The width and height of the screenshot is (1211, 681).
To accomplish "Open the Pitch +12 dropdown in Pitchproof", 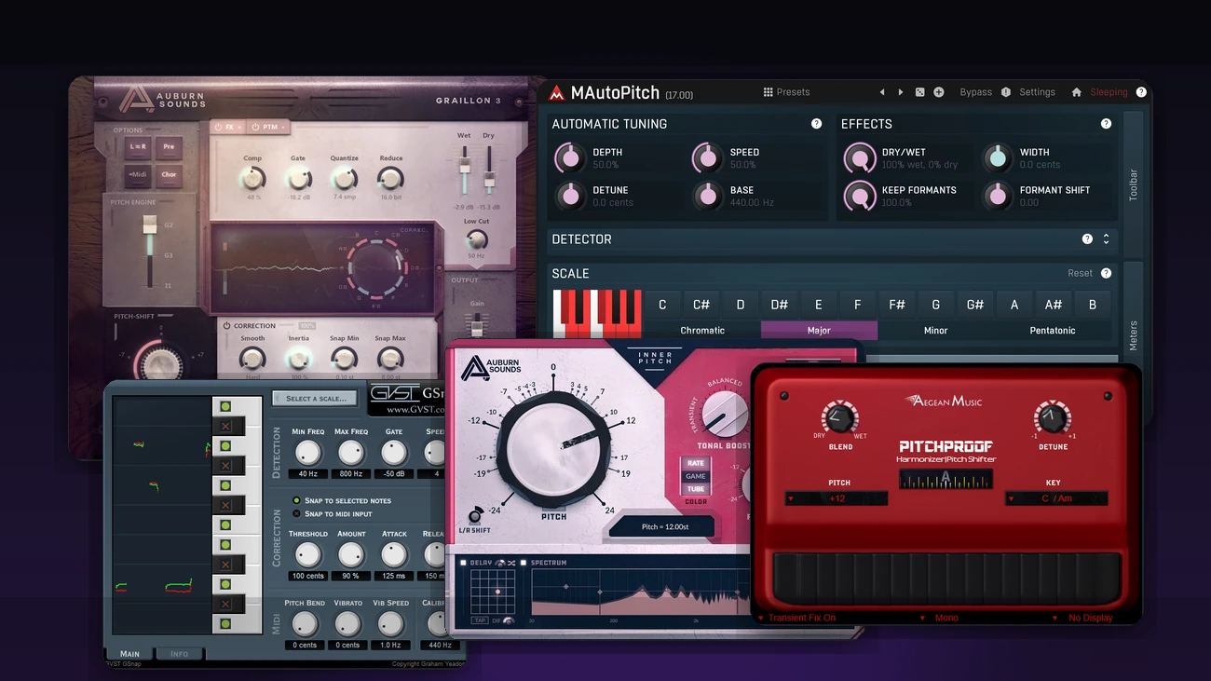I will tap(836, 498).
